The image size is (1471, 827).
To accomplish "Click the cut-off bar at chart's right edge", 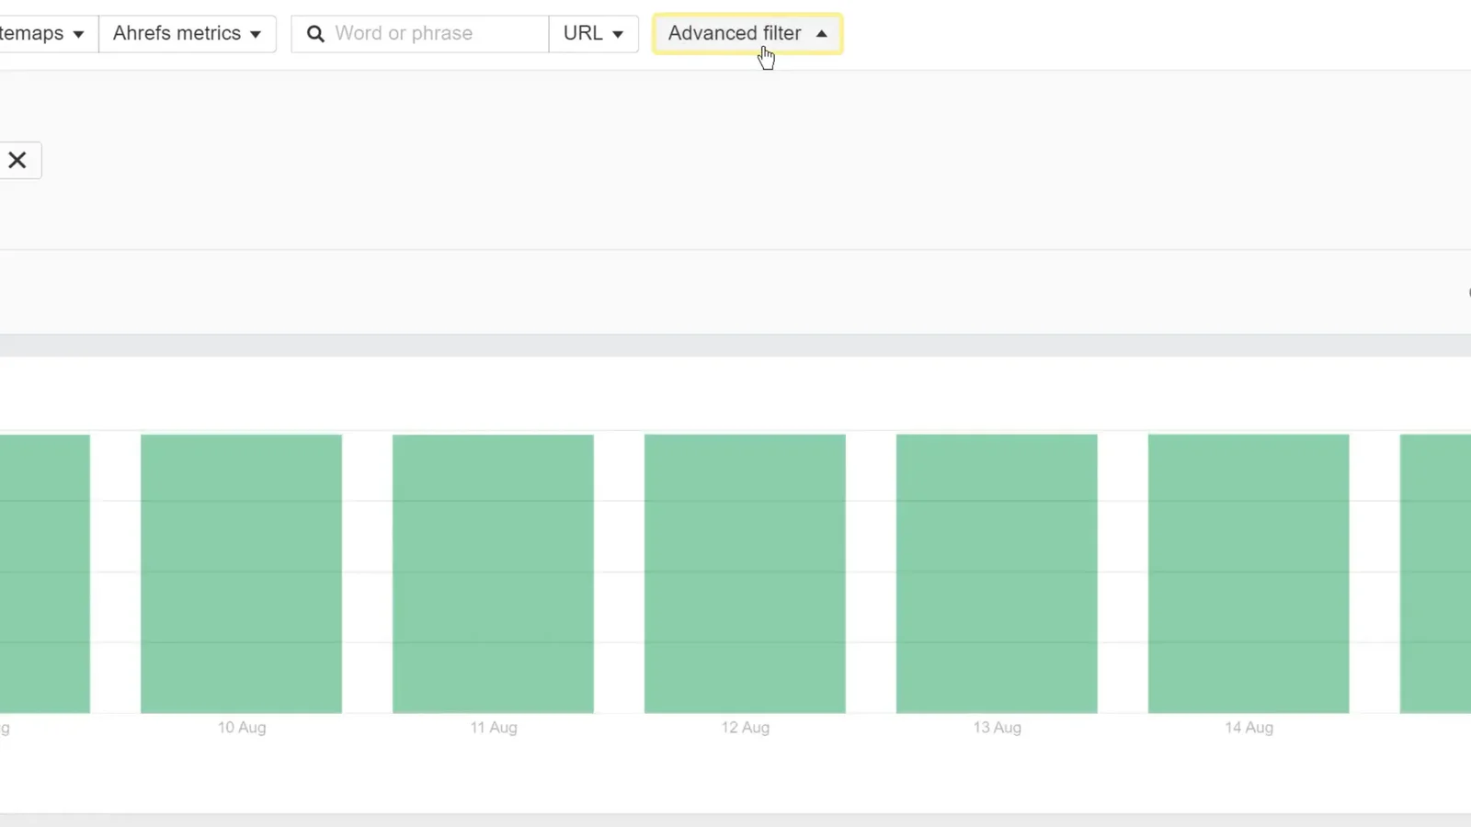I will (x=1435, y=573).
